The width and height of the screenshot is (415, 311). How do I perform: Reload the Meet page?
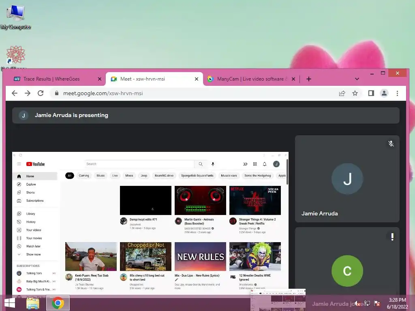(x=41, y=93)
